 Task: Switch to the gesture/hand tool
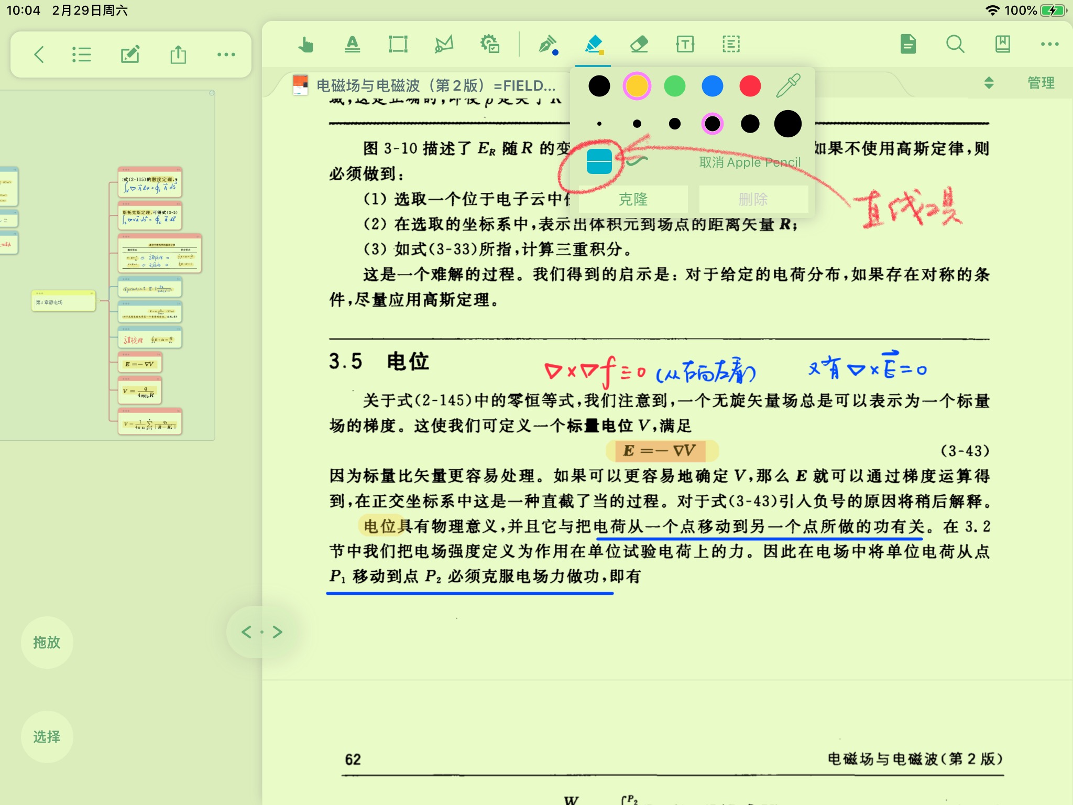click(305, 45)
